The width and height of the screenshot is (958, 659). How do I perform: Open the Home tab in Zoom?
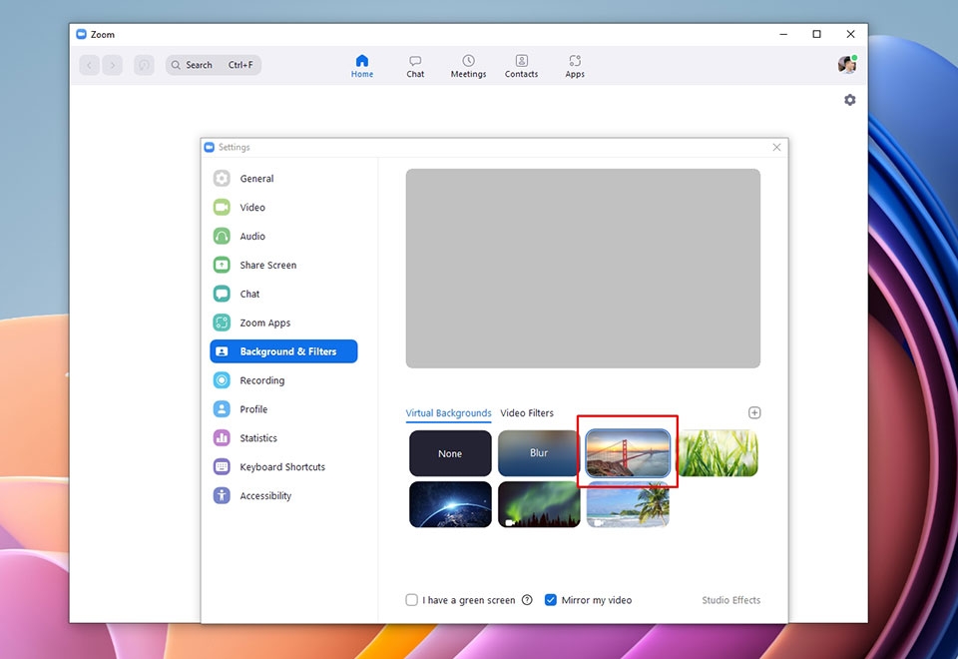point(361,66)
